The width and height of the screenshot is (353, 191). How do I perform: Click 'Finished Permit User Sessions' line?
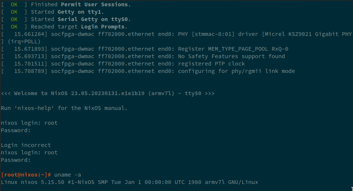80,4
